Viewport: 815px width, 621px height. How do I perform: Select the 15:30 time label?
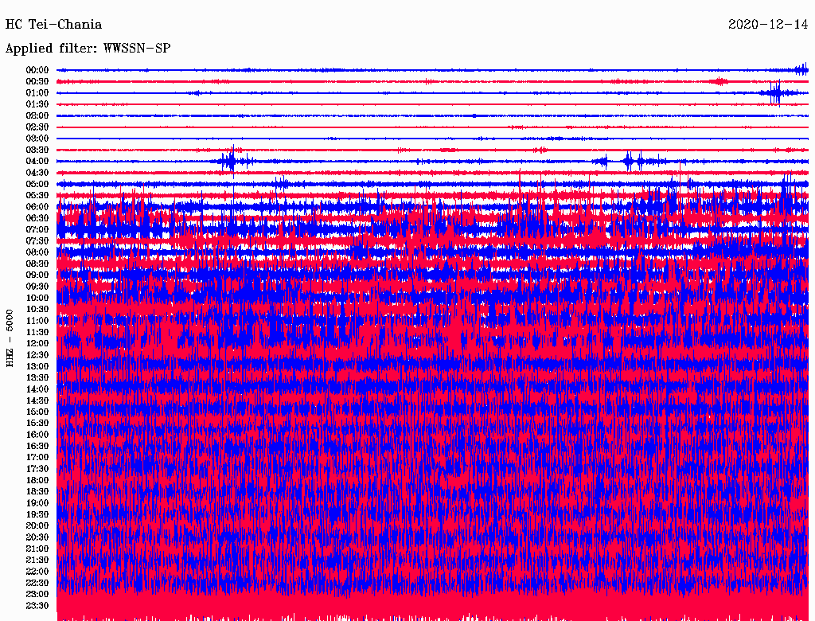pyautogui.click(x=37, y=424)
